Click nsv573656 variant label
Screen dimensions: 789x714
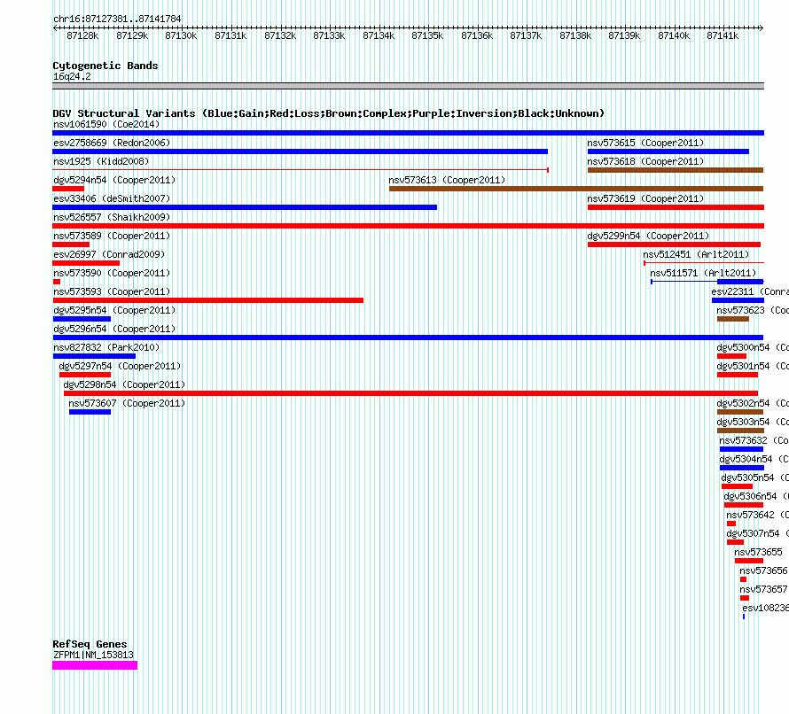tap(763, 570)
